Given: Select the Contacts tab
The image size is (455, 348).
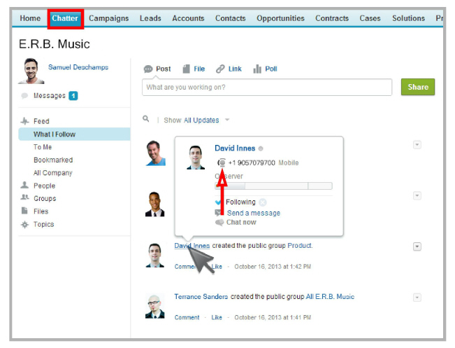Looking at the screenshot, I should (231, 18).
